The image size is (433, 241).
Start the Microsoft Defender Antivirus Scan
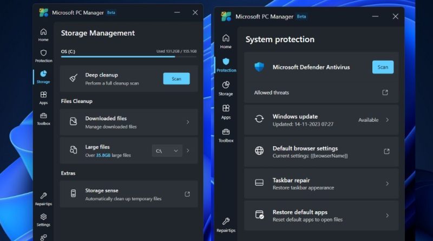pos(383,67)
